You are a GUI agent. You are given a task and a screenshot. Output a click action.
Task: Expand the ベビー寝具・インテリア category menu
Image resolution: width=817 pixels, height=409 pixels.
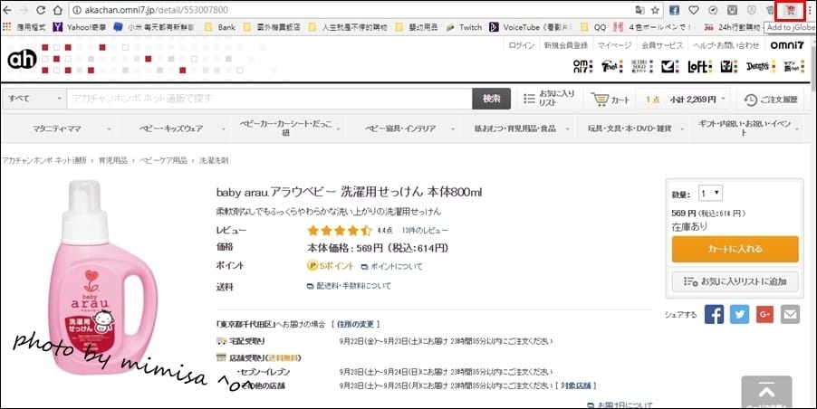coord(403,128)
